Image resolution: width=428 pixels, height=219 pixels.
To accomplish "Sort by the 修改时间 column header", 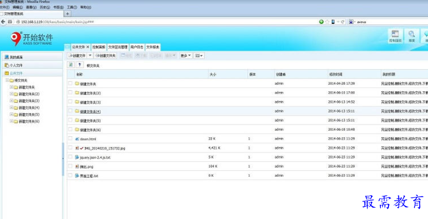I will 354,74.
